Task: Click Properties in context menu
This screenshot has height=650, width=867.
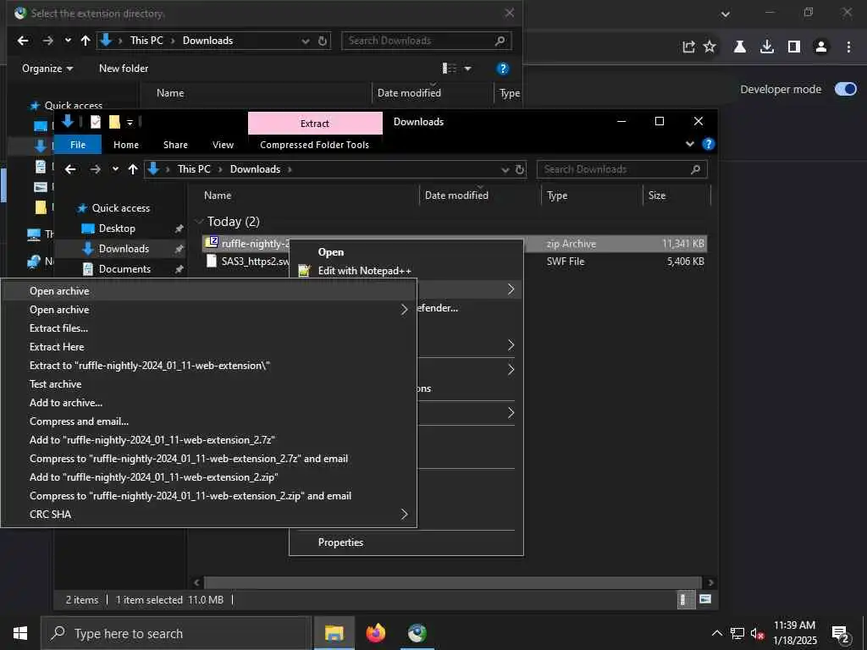Action: coord(340,543)
